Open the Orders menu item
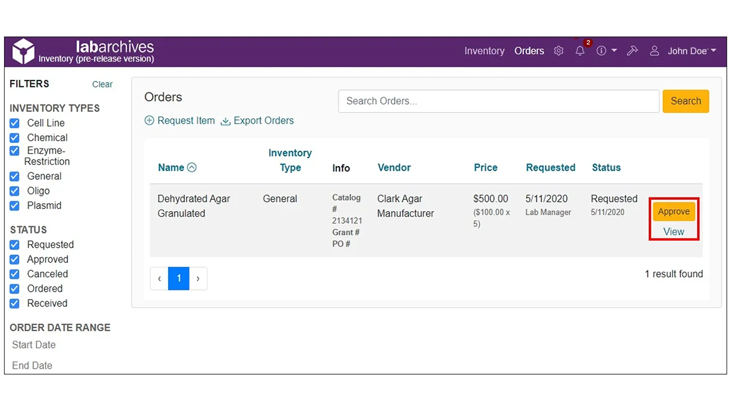 click(x=529, y=51)
